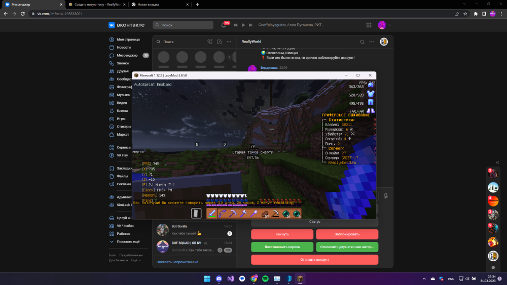Click the voice message microphone icon
This screenshot has height=285, width=507.
click(x=385, y=195)
